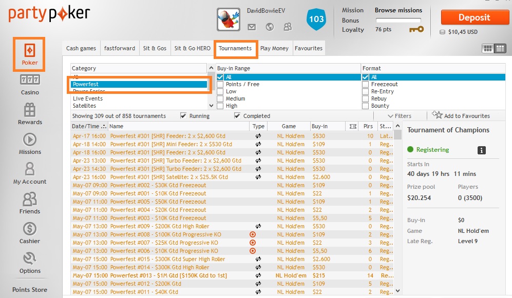This screenshot has width=512, height=298.
Task: Toggle the All buy-in range checkbox
Action: point(220,77)
